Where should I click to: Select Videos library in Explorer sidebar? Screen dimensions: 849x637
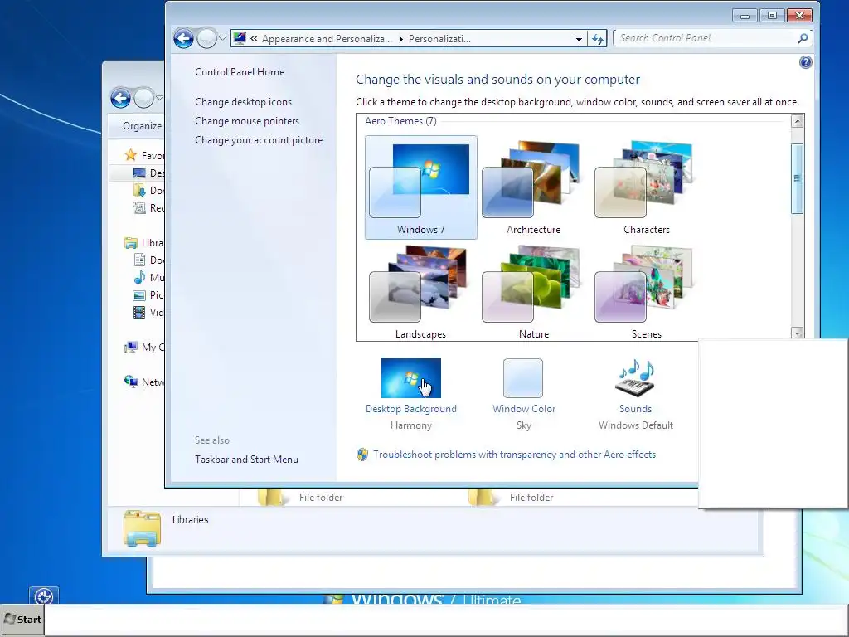click(148, 312)
